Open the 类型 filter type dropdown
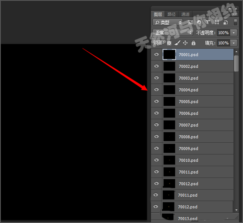Screen dimensions: 243x223 click(168, 22)
